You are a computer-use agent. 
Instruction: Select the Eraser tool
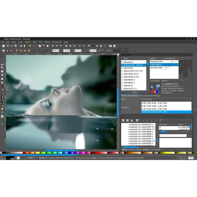[x=2, y=109]
